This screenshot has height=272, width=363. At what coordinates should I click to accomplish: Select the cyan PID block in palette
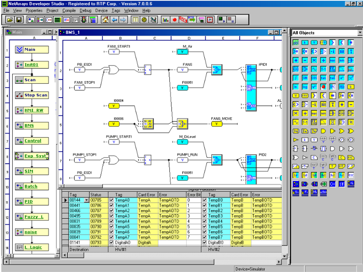click(x=342, y=87)
